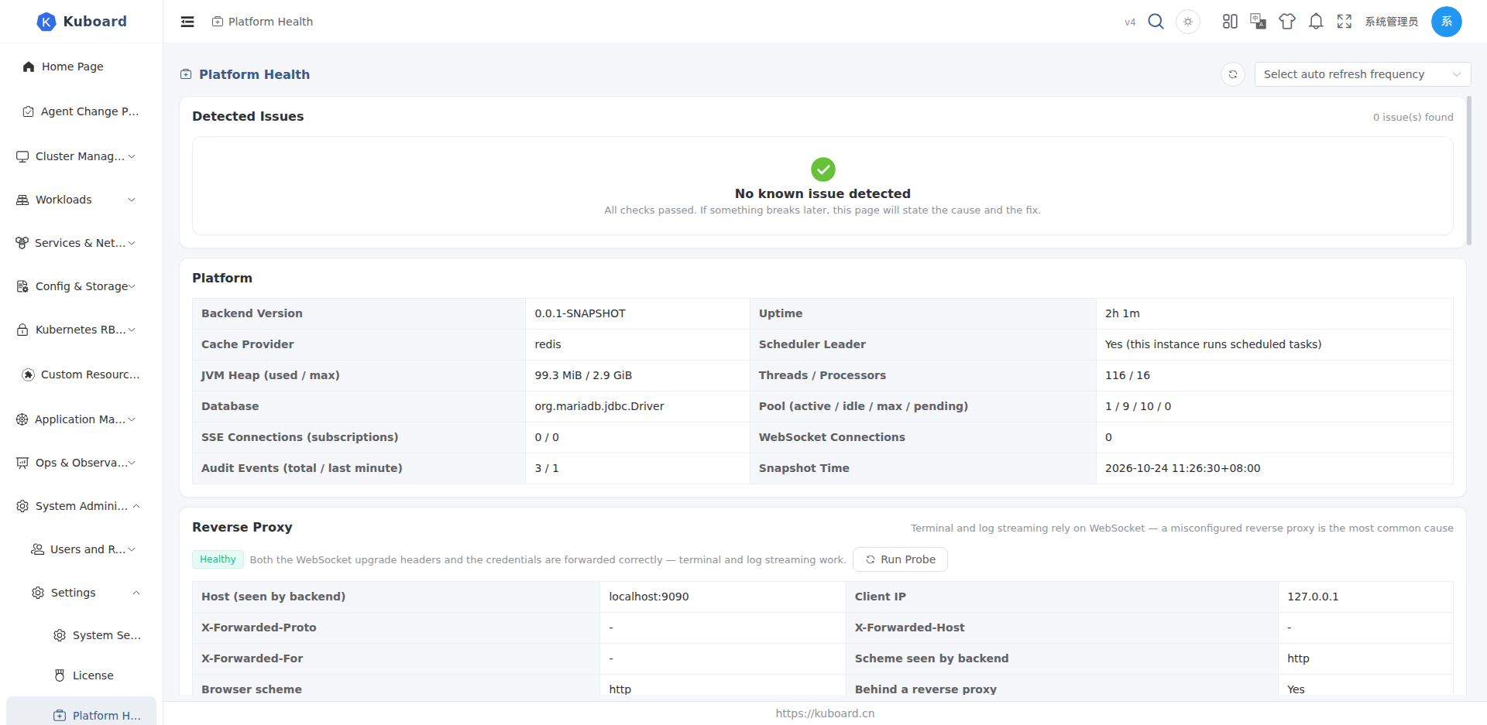Open the layout grid icon
This screenshot has height=725, width=1487.
coord(1230,22)
